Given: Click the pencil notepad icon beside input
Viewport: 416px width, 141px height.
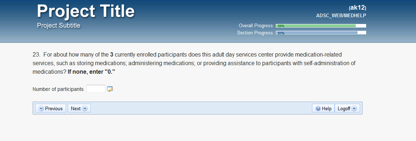Looking at the screenshot, I should (x=110, y=89).
